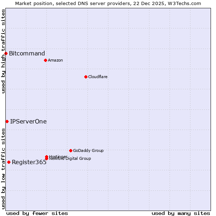Viewport: 216px width, 216px height.
Task: Click the chart title mentioning W3Techs.com
Action: 108,4
